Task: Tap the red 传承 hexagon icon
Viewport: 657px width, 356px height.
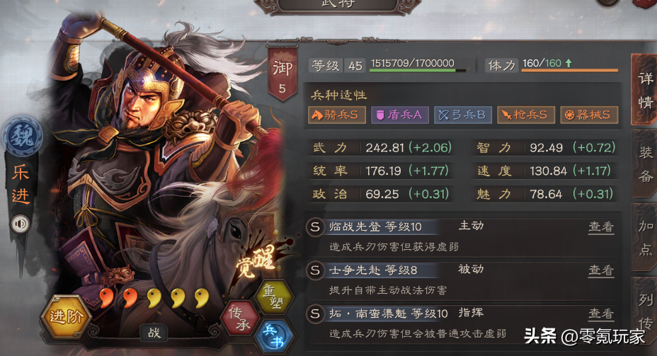Action: pyautogui.click(x=241, y=318)
